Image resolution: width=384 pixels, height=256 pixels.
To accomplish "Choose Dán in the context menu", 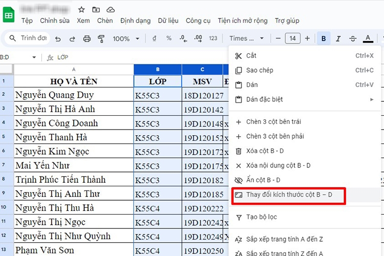I will tap(305, 85).
